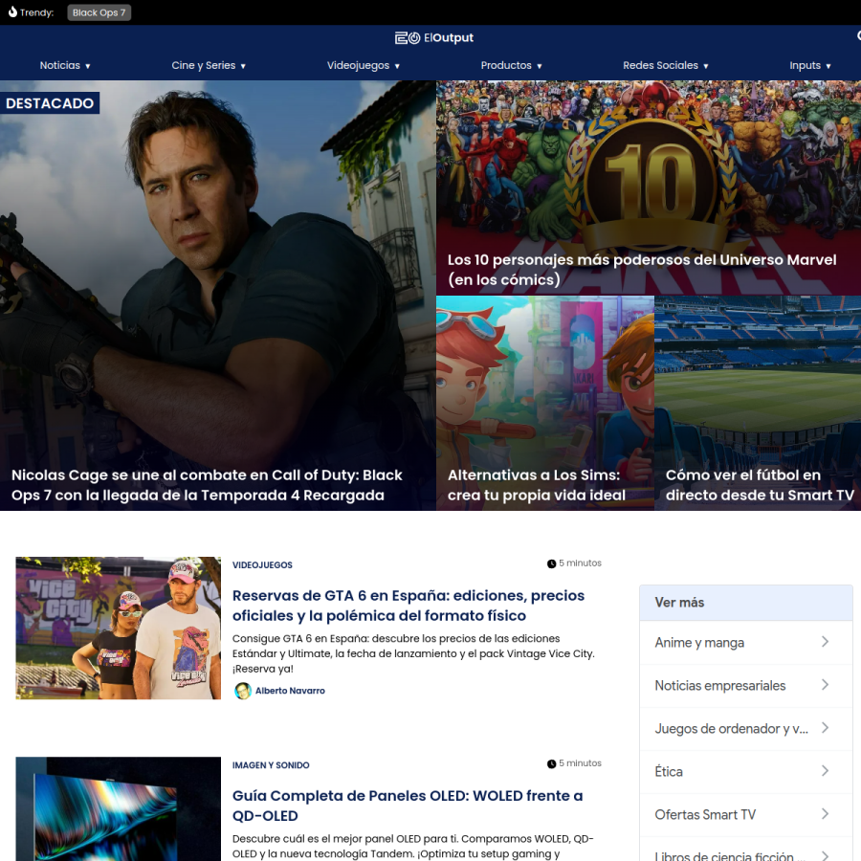861x861 pixels.
Task: Click '5 minutos' on the OLED article
Action: 580,763
